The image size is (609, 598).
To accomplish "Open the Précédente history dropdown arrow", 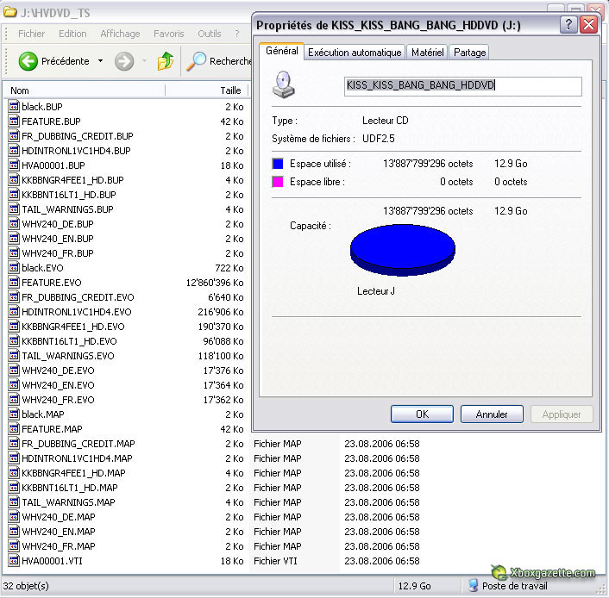I will pyautogui.click(x=100, y=61).
